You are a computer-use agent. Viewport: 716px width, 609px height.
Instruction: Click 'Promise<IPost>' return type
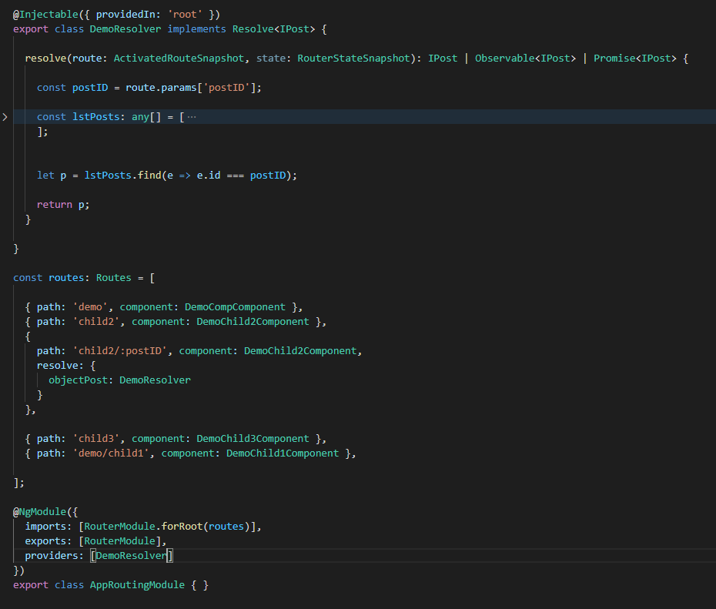pos(635,59)
